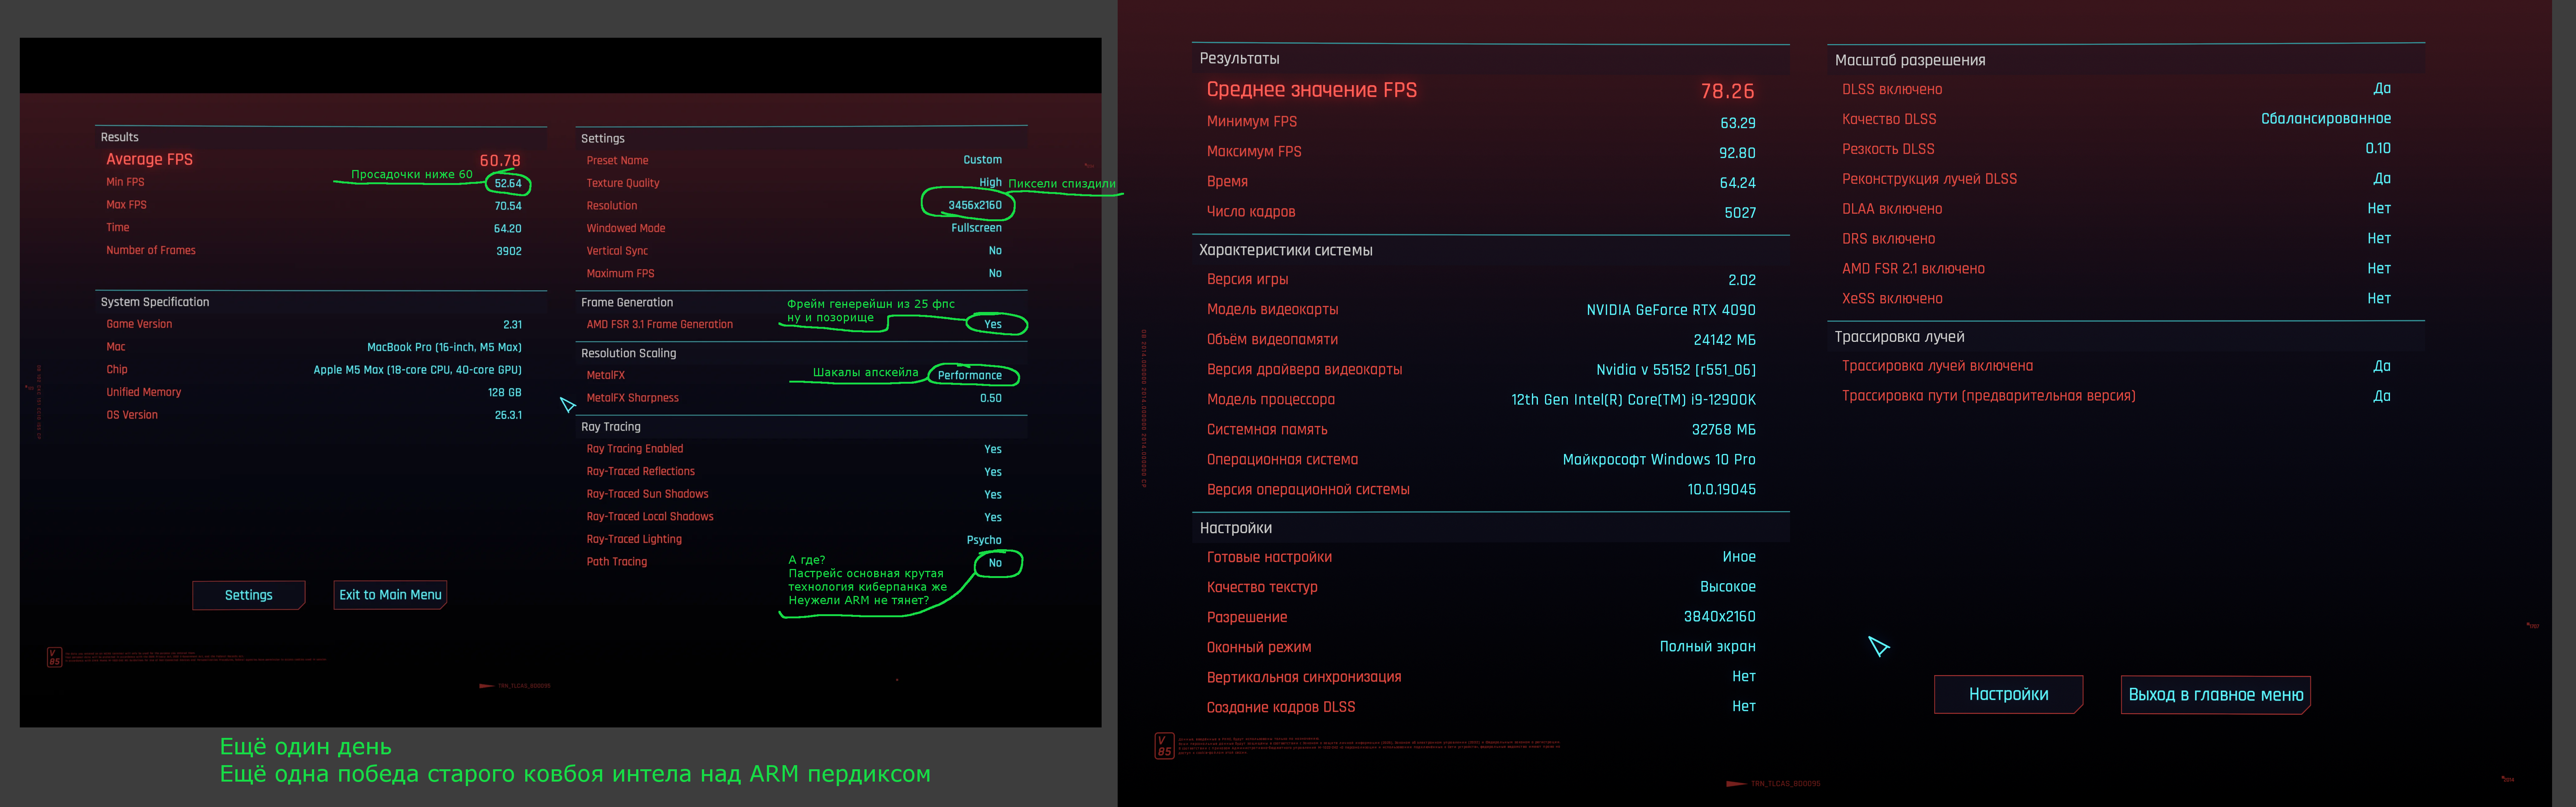2576x807 pixels.
Task: Click the "Число кадров" label
Action: click(x=1251, y=212)
